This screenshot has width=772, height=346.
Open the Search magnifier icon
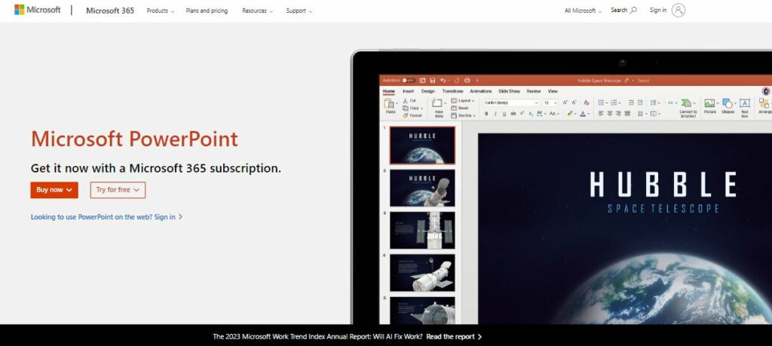coord(633,10)
